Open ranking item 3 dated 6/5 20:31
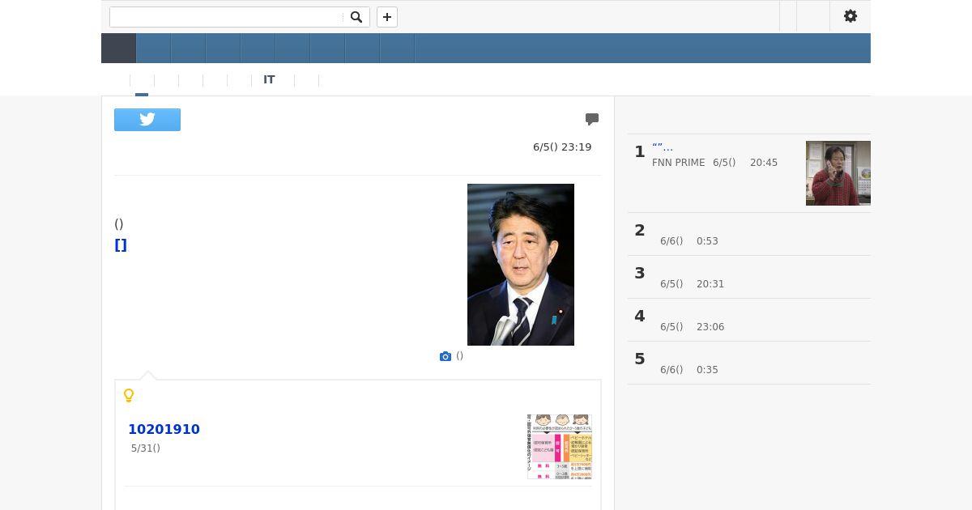Image resolution: width=972 pixels, height=510 pixels. click(x=748, y=277)
